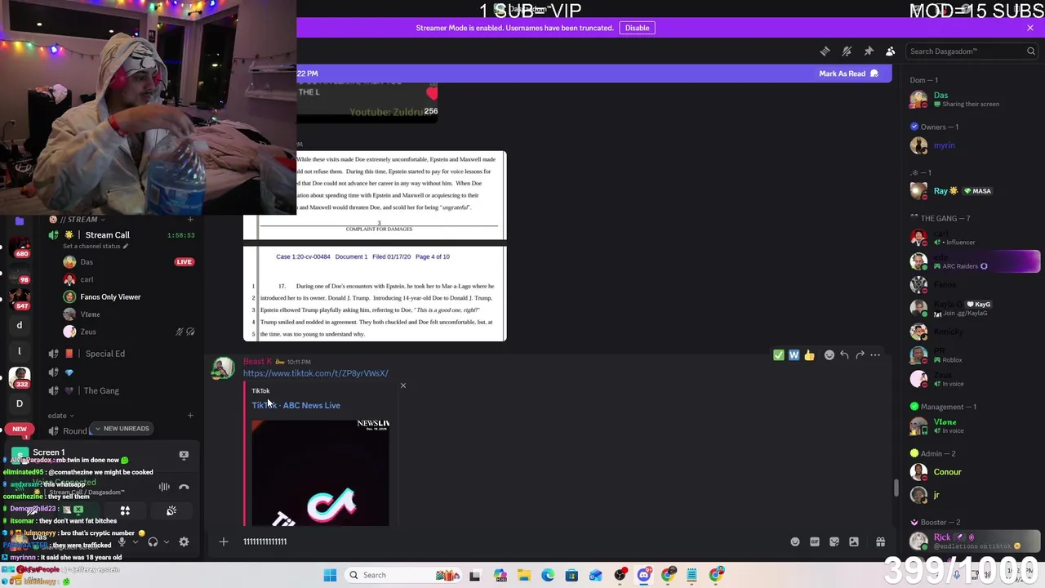This screenshot has height=588, width=1045.
Task: Select user carl in voice channel
Action: 87,279
